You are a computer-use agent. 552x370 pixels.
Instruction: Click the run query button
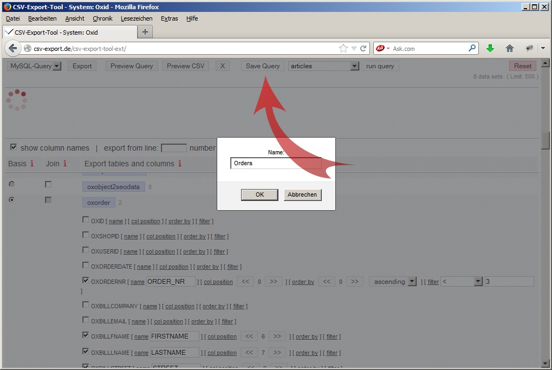[x=380, y=66]
